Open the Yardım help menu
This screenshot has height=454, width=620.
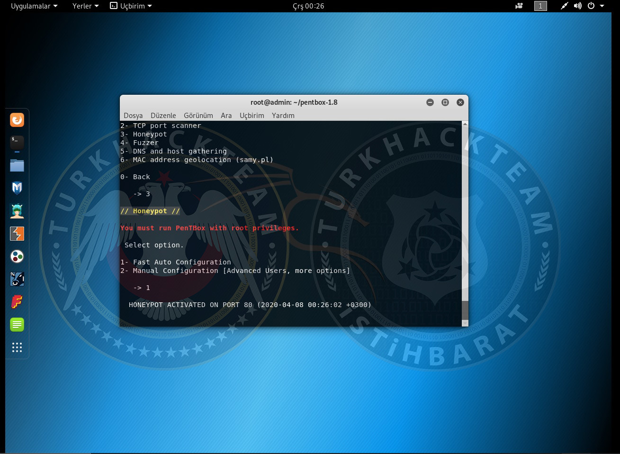(283, 116)
